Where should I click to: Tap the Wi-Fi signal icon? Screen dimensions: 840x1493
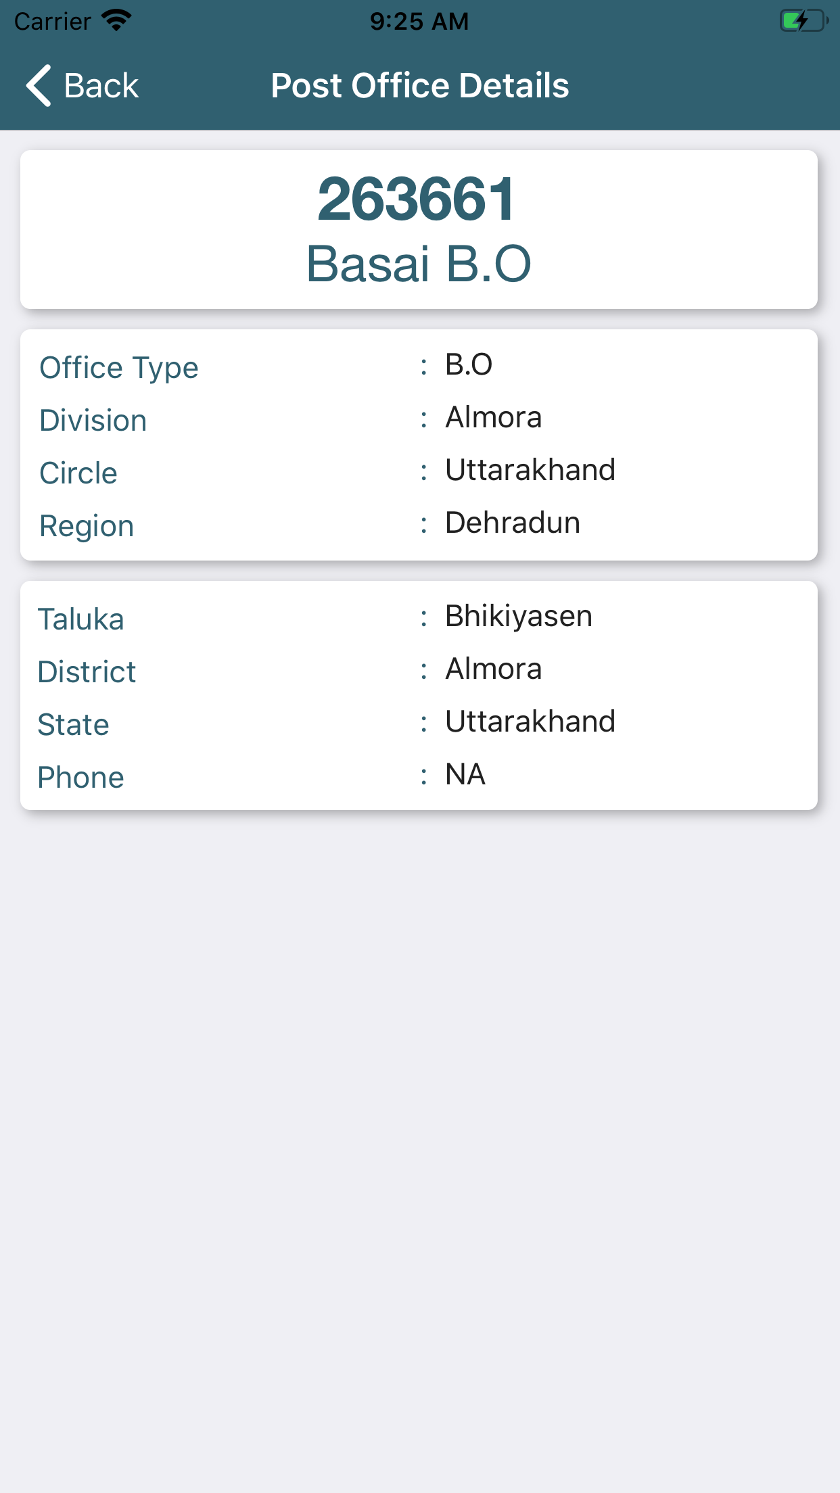coord(117,20)
